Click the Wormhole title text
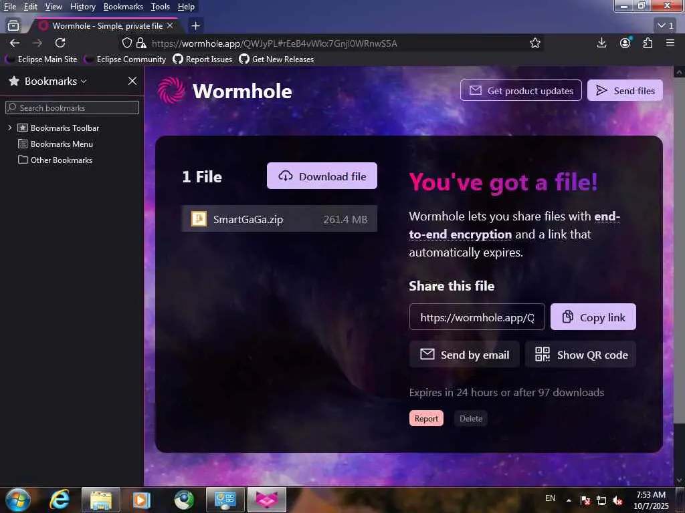Screen dimensions: 685x513 pyautogui.click(x=242, y=91)
